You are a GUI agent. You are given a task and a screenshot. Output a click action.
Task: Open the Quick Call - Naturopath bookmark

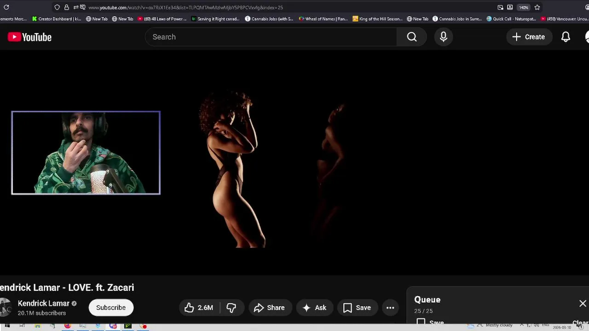511,19
